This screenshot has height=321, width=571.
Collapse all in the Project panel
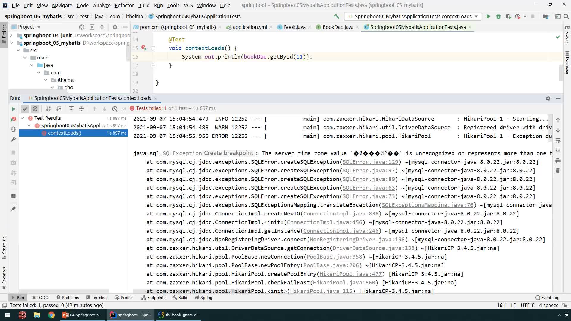tap(102, 27)
